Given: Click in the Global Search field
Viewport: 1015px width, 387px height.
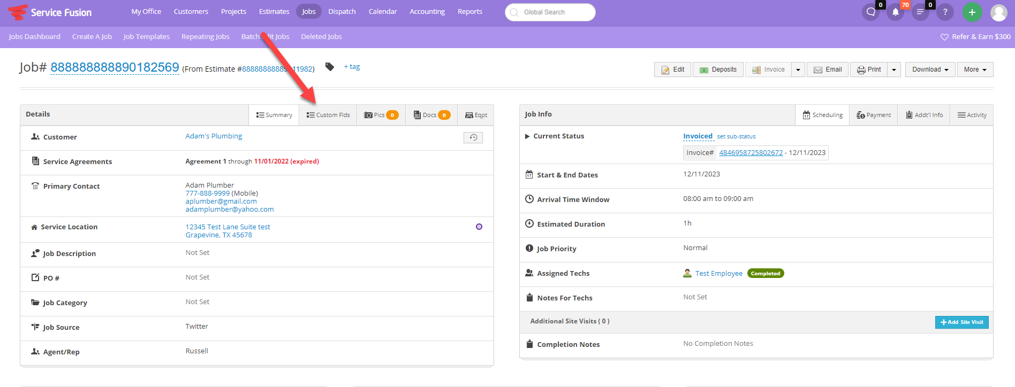Looking at the screenshot, I should coord(550,12).
